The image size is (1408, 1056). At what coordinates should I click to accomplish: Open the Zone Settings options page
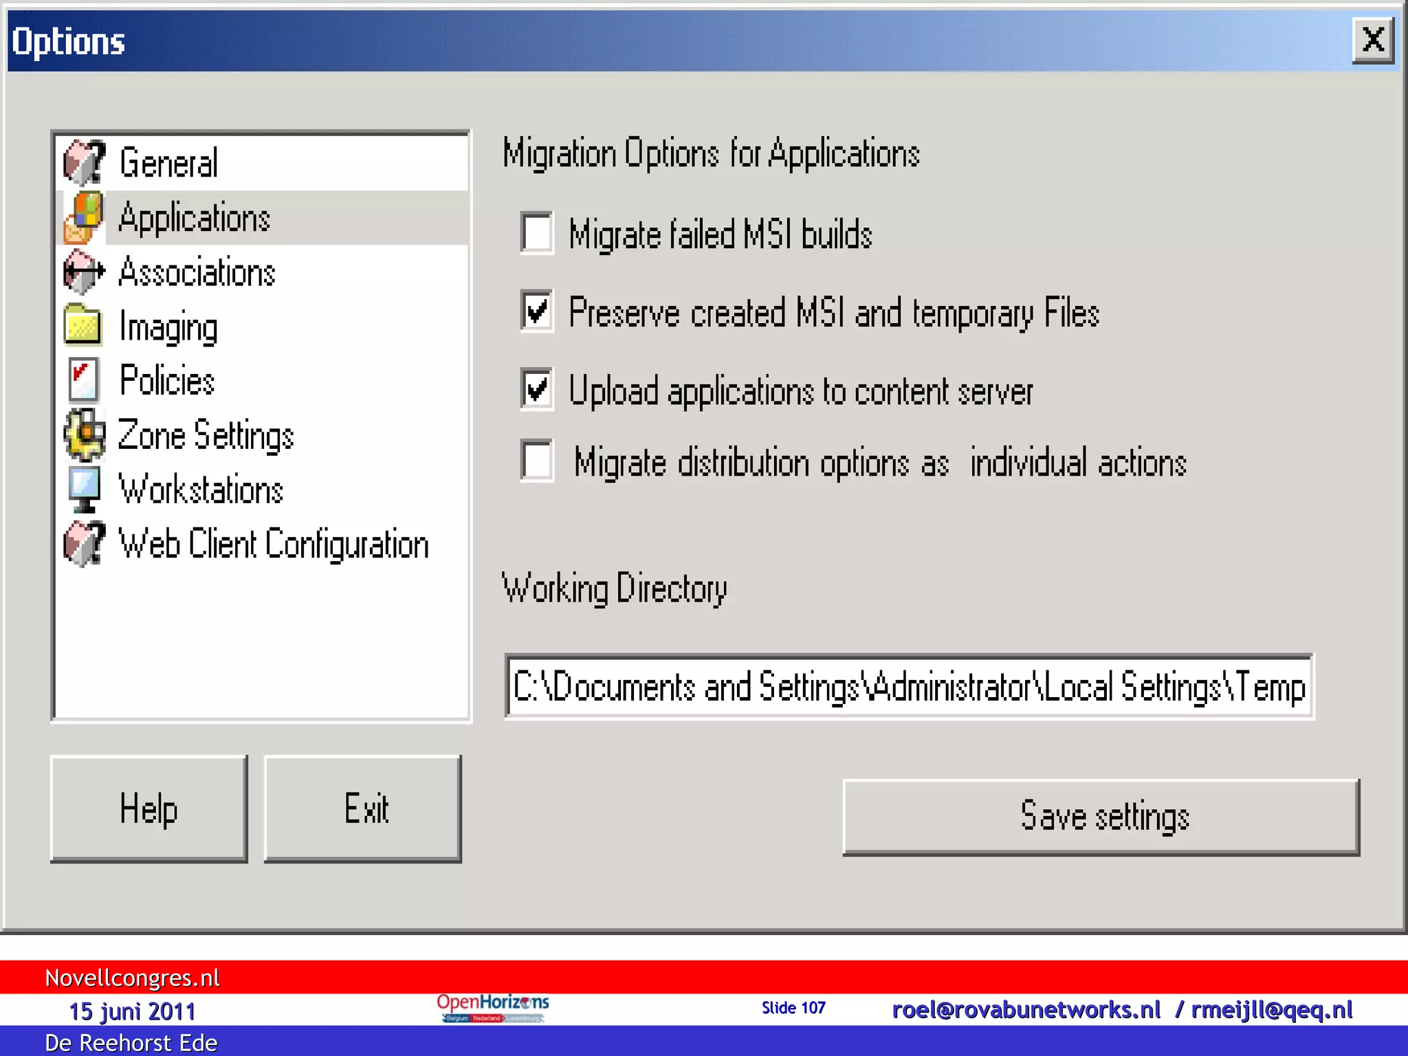click(x=262, y=434)
